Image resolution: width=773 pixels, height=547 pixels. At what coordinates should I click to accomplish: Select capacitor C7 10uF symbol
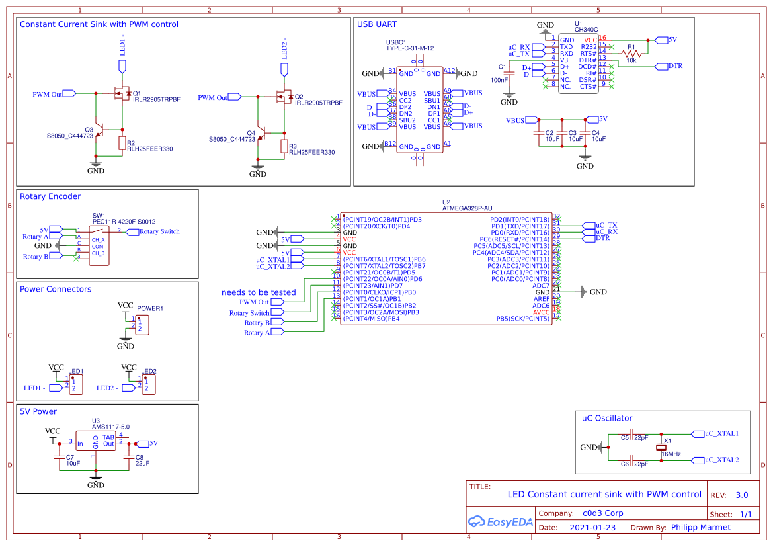[x=60, y=457]
